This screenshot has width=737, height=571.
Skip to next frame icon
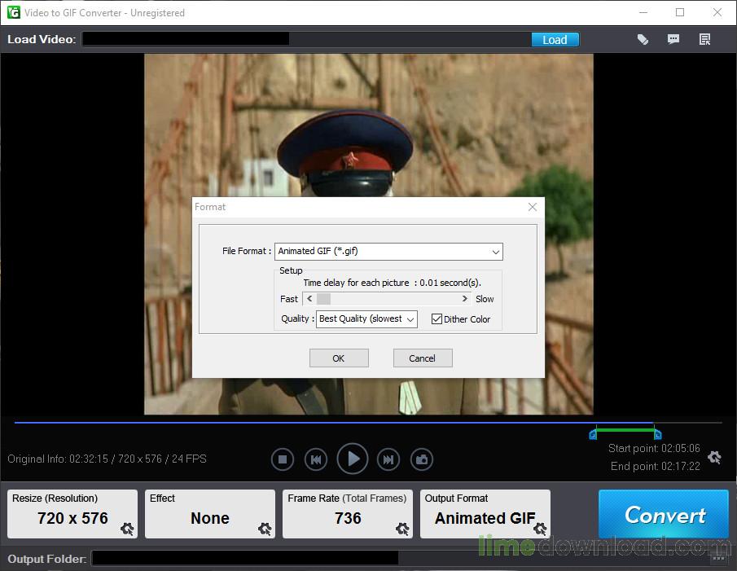(x=388, y=459)
